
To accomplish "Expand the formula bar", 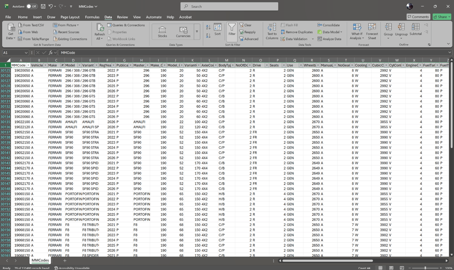I will [x=450, y=53].
